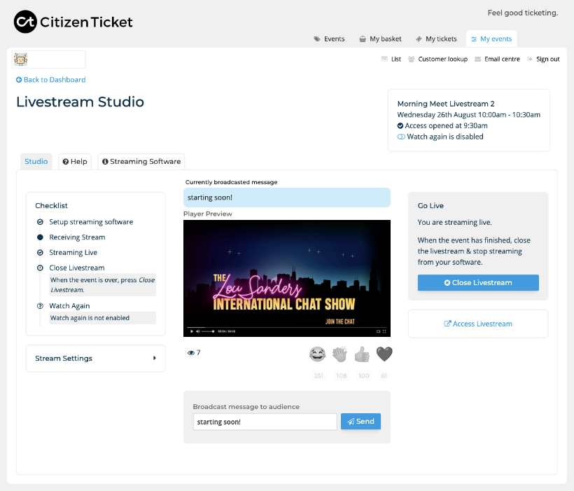Send the clapping hands reaction
The image size is (574, 491).
click(339, 354)
